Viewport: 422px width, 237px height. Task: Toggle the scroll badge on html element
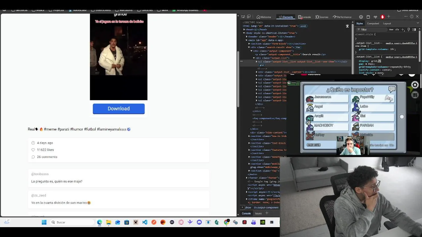(x=303, y=26)
